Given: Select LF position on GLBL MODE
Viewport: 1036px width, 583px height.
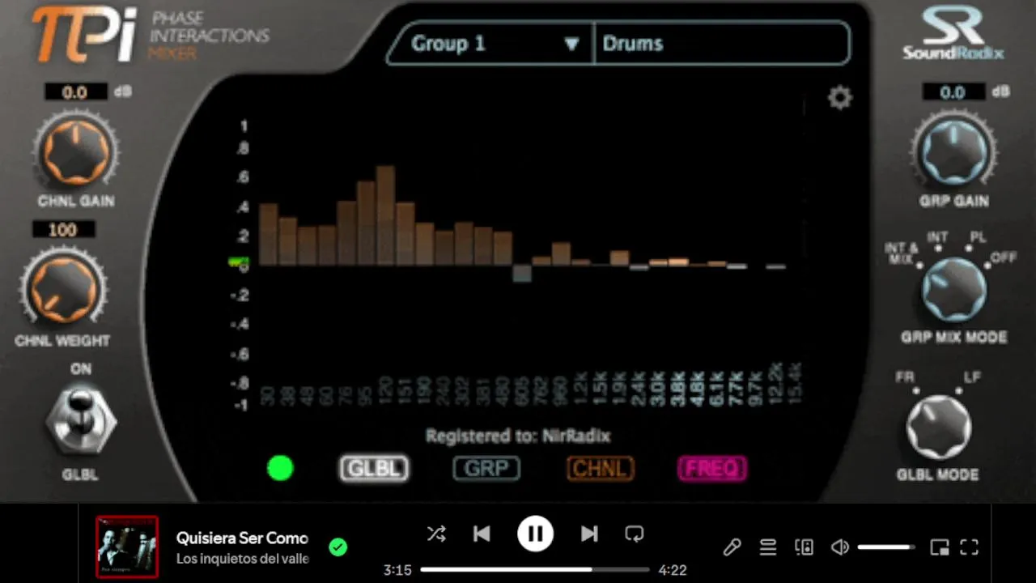Looking at the screenshot, I should tap(971, 378).
